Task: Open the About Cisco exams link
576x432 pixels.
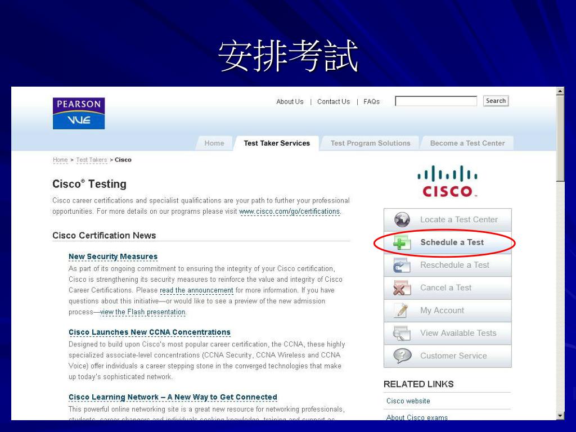Action: (x=417, y=417)
